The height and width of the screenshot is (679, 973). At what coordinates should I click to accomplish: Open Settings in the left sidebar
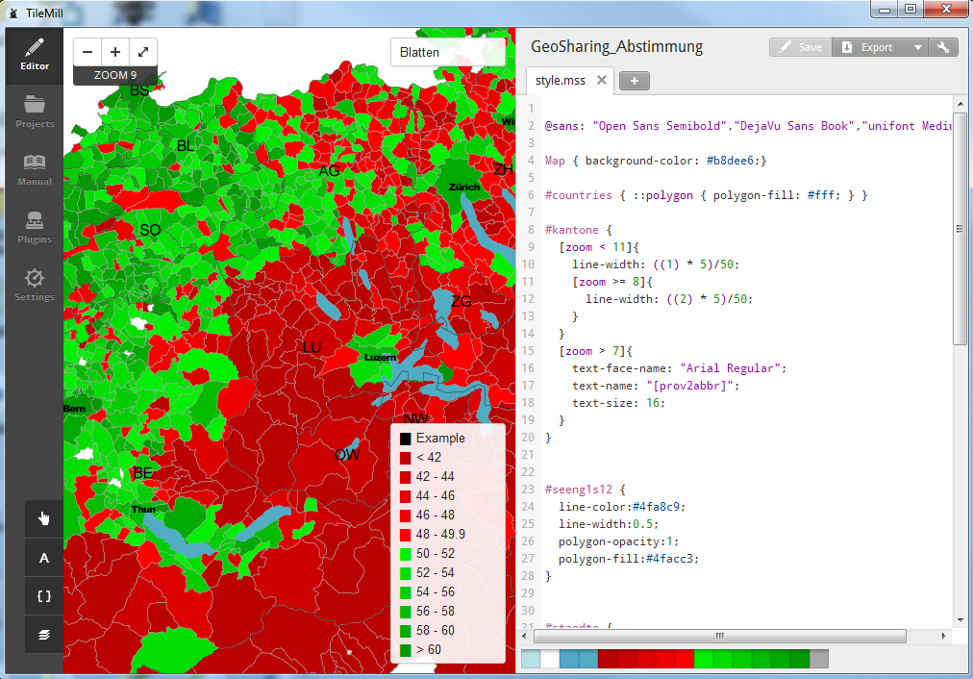pos(35,285)
